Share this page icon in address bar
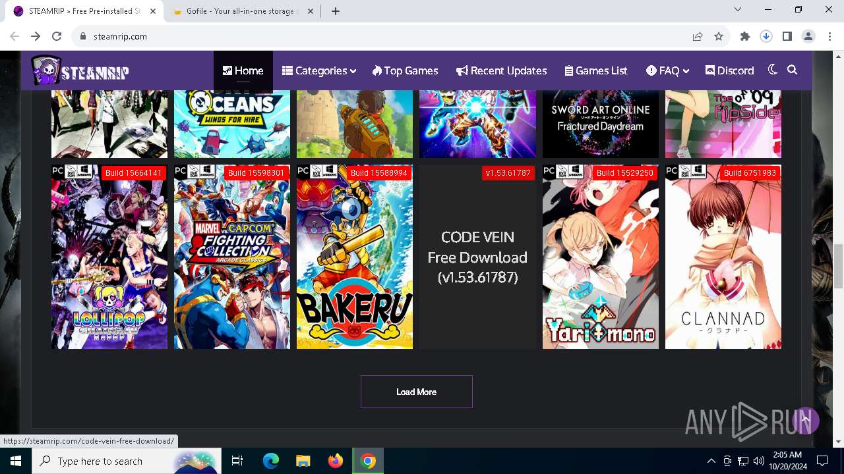The image size is (844, 474). pyautogui.click(x=698, y=36)
